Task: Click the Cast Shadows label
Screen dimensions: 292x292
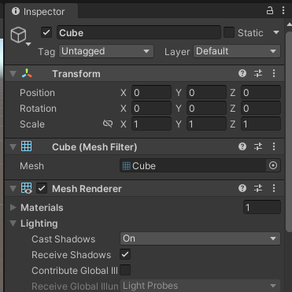Action: [63, 239]
